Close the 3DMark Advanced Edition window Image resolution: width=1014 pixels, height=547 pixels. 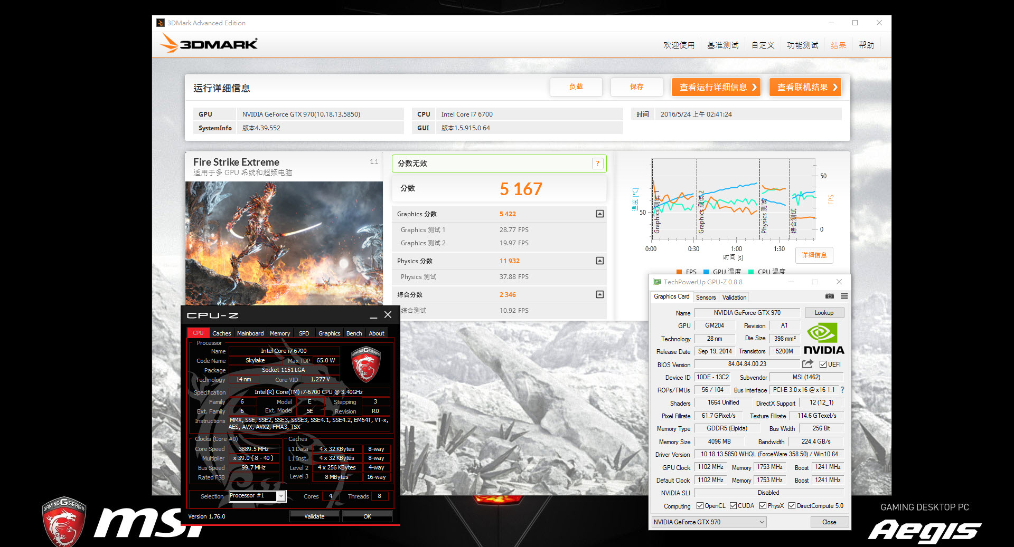click(879, 23)
